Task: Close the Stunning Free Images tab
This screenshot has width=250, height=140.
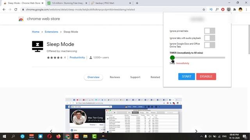Action: (86, 3)
